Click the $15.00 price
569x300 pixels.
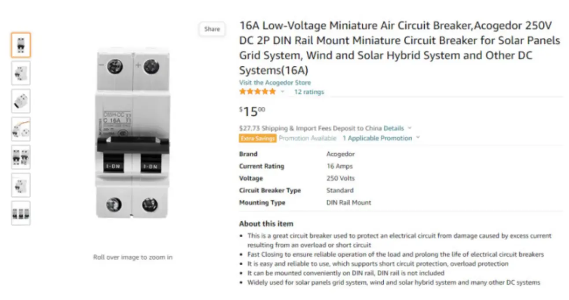coord(252,112)
